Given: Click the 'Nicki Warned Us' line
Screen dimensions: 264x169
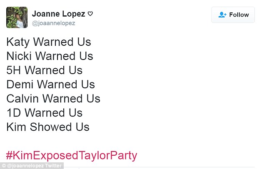Looking at the screenshot, I should (x=50, y=56).
